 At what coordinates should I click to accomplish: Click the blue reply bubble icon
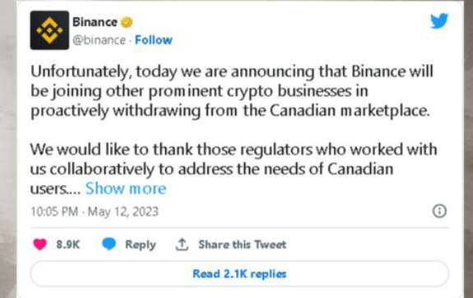(109, 244)
